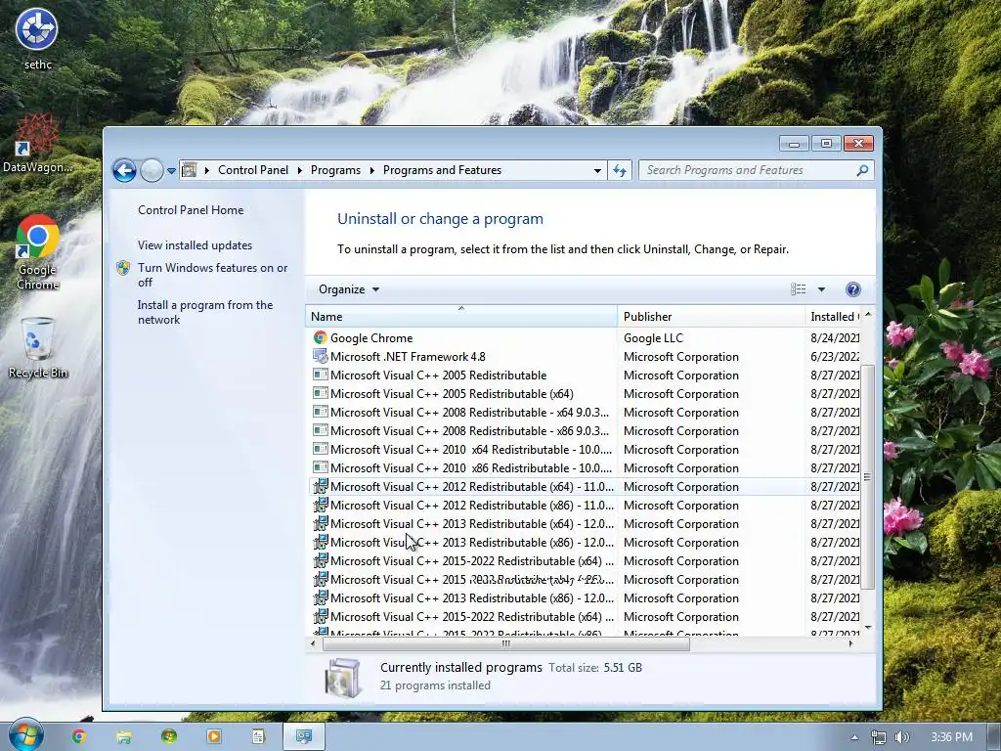1001x751 pixels.
Task: Click the 6/23/2022 installed date cell
Action: click(835, 356)
